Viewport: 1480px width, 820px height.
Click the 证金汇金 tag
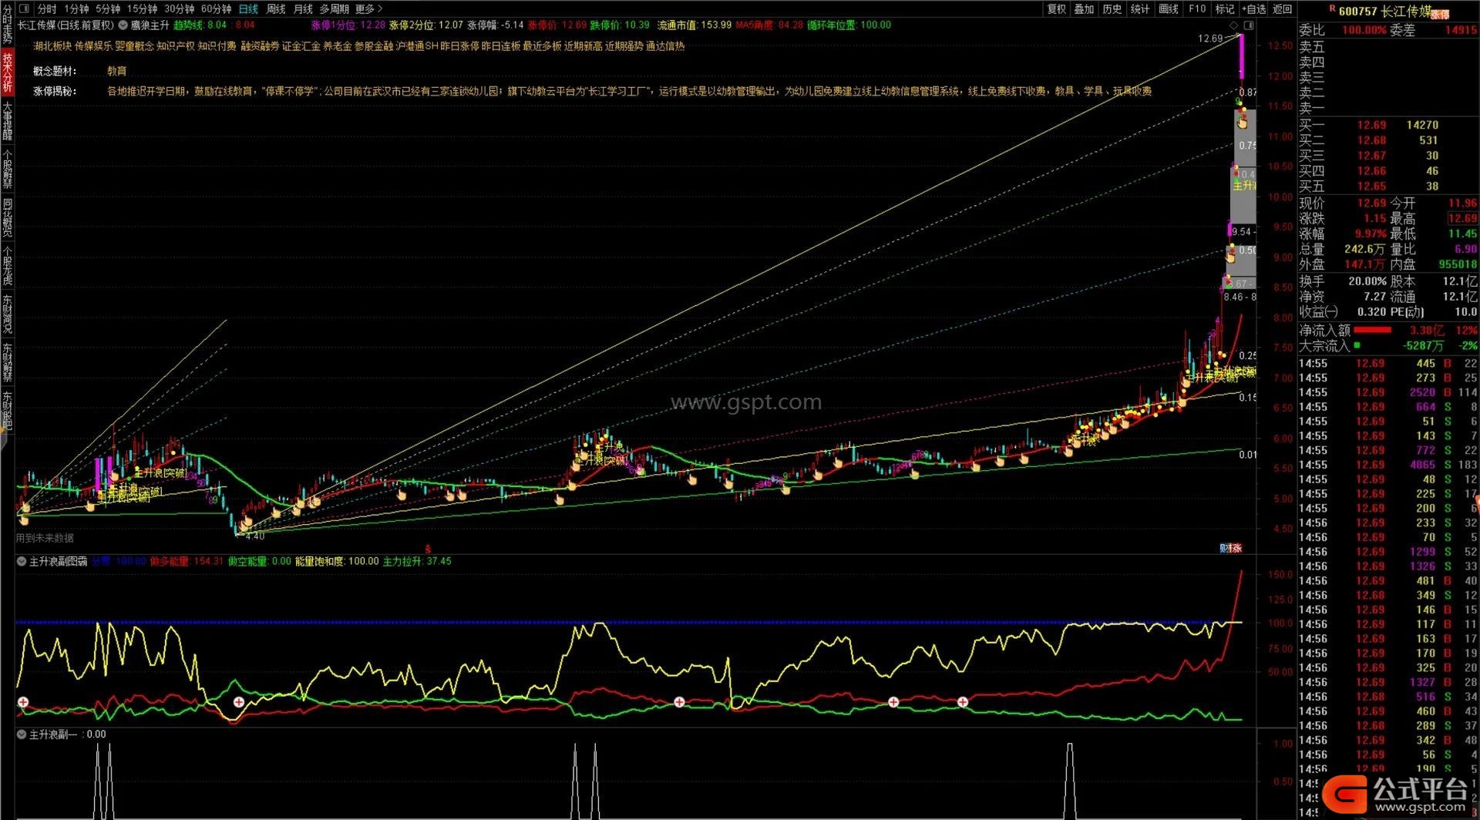click(301, 46)
